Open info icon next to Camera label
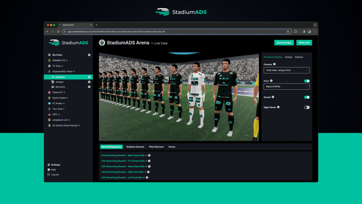 274,64
